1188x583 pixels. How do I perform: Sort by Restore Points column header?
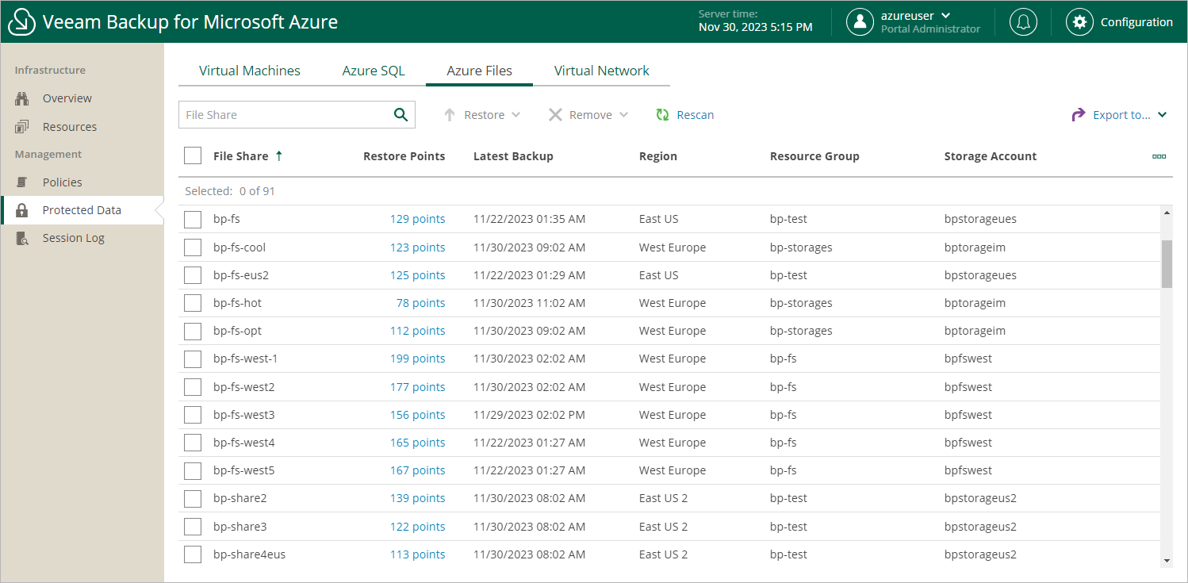404,156
